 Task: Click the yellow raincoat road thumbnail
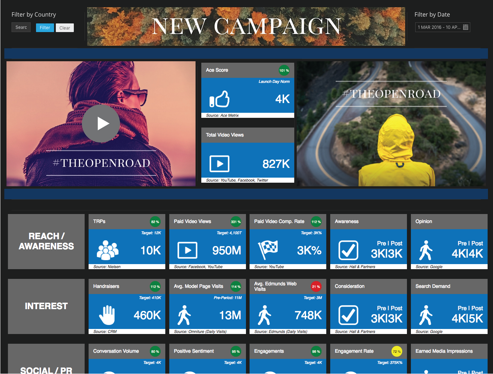[x=391, y=124]
